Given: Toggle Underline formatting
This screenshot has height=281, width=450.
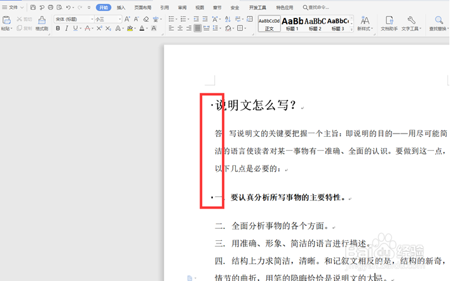Looking at the screenshot, I should 75,28.
